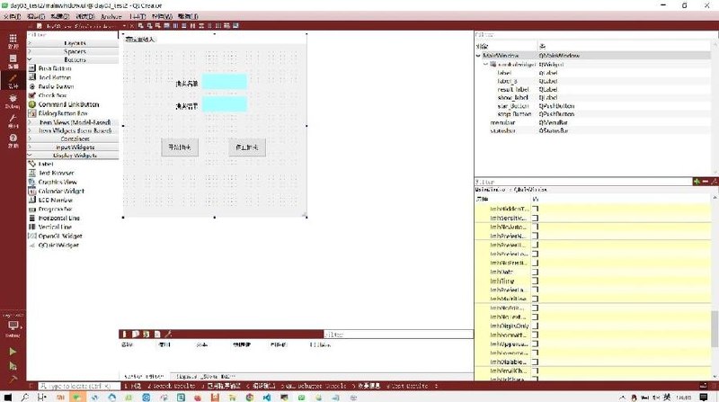Select star_Button in object inspector

pos(512,106)
